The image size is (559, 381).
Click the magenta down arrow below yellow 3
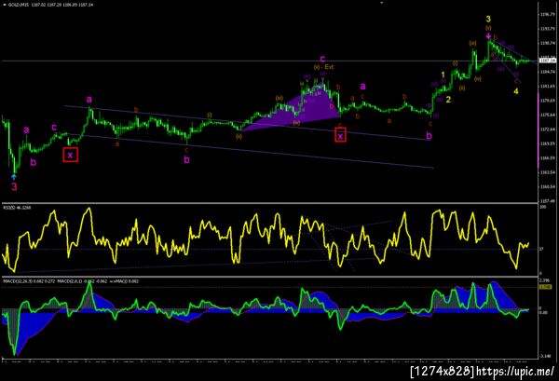(488, 35)
